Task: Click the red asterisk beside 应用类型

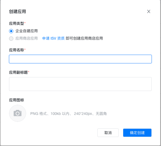Action: click(x=25, y=23)
